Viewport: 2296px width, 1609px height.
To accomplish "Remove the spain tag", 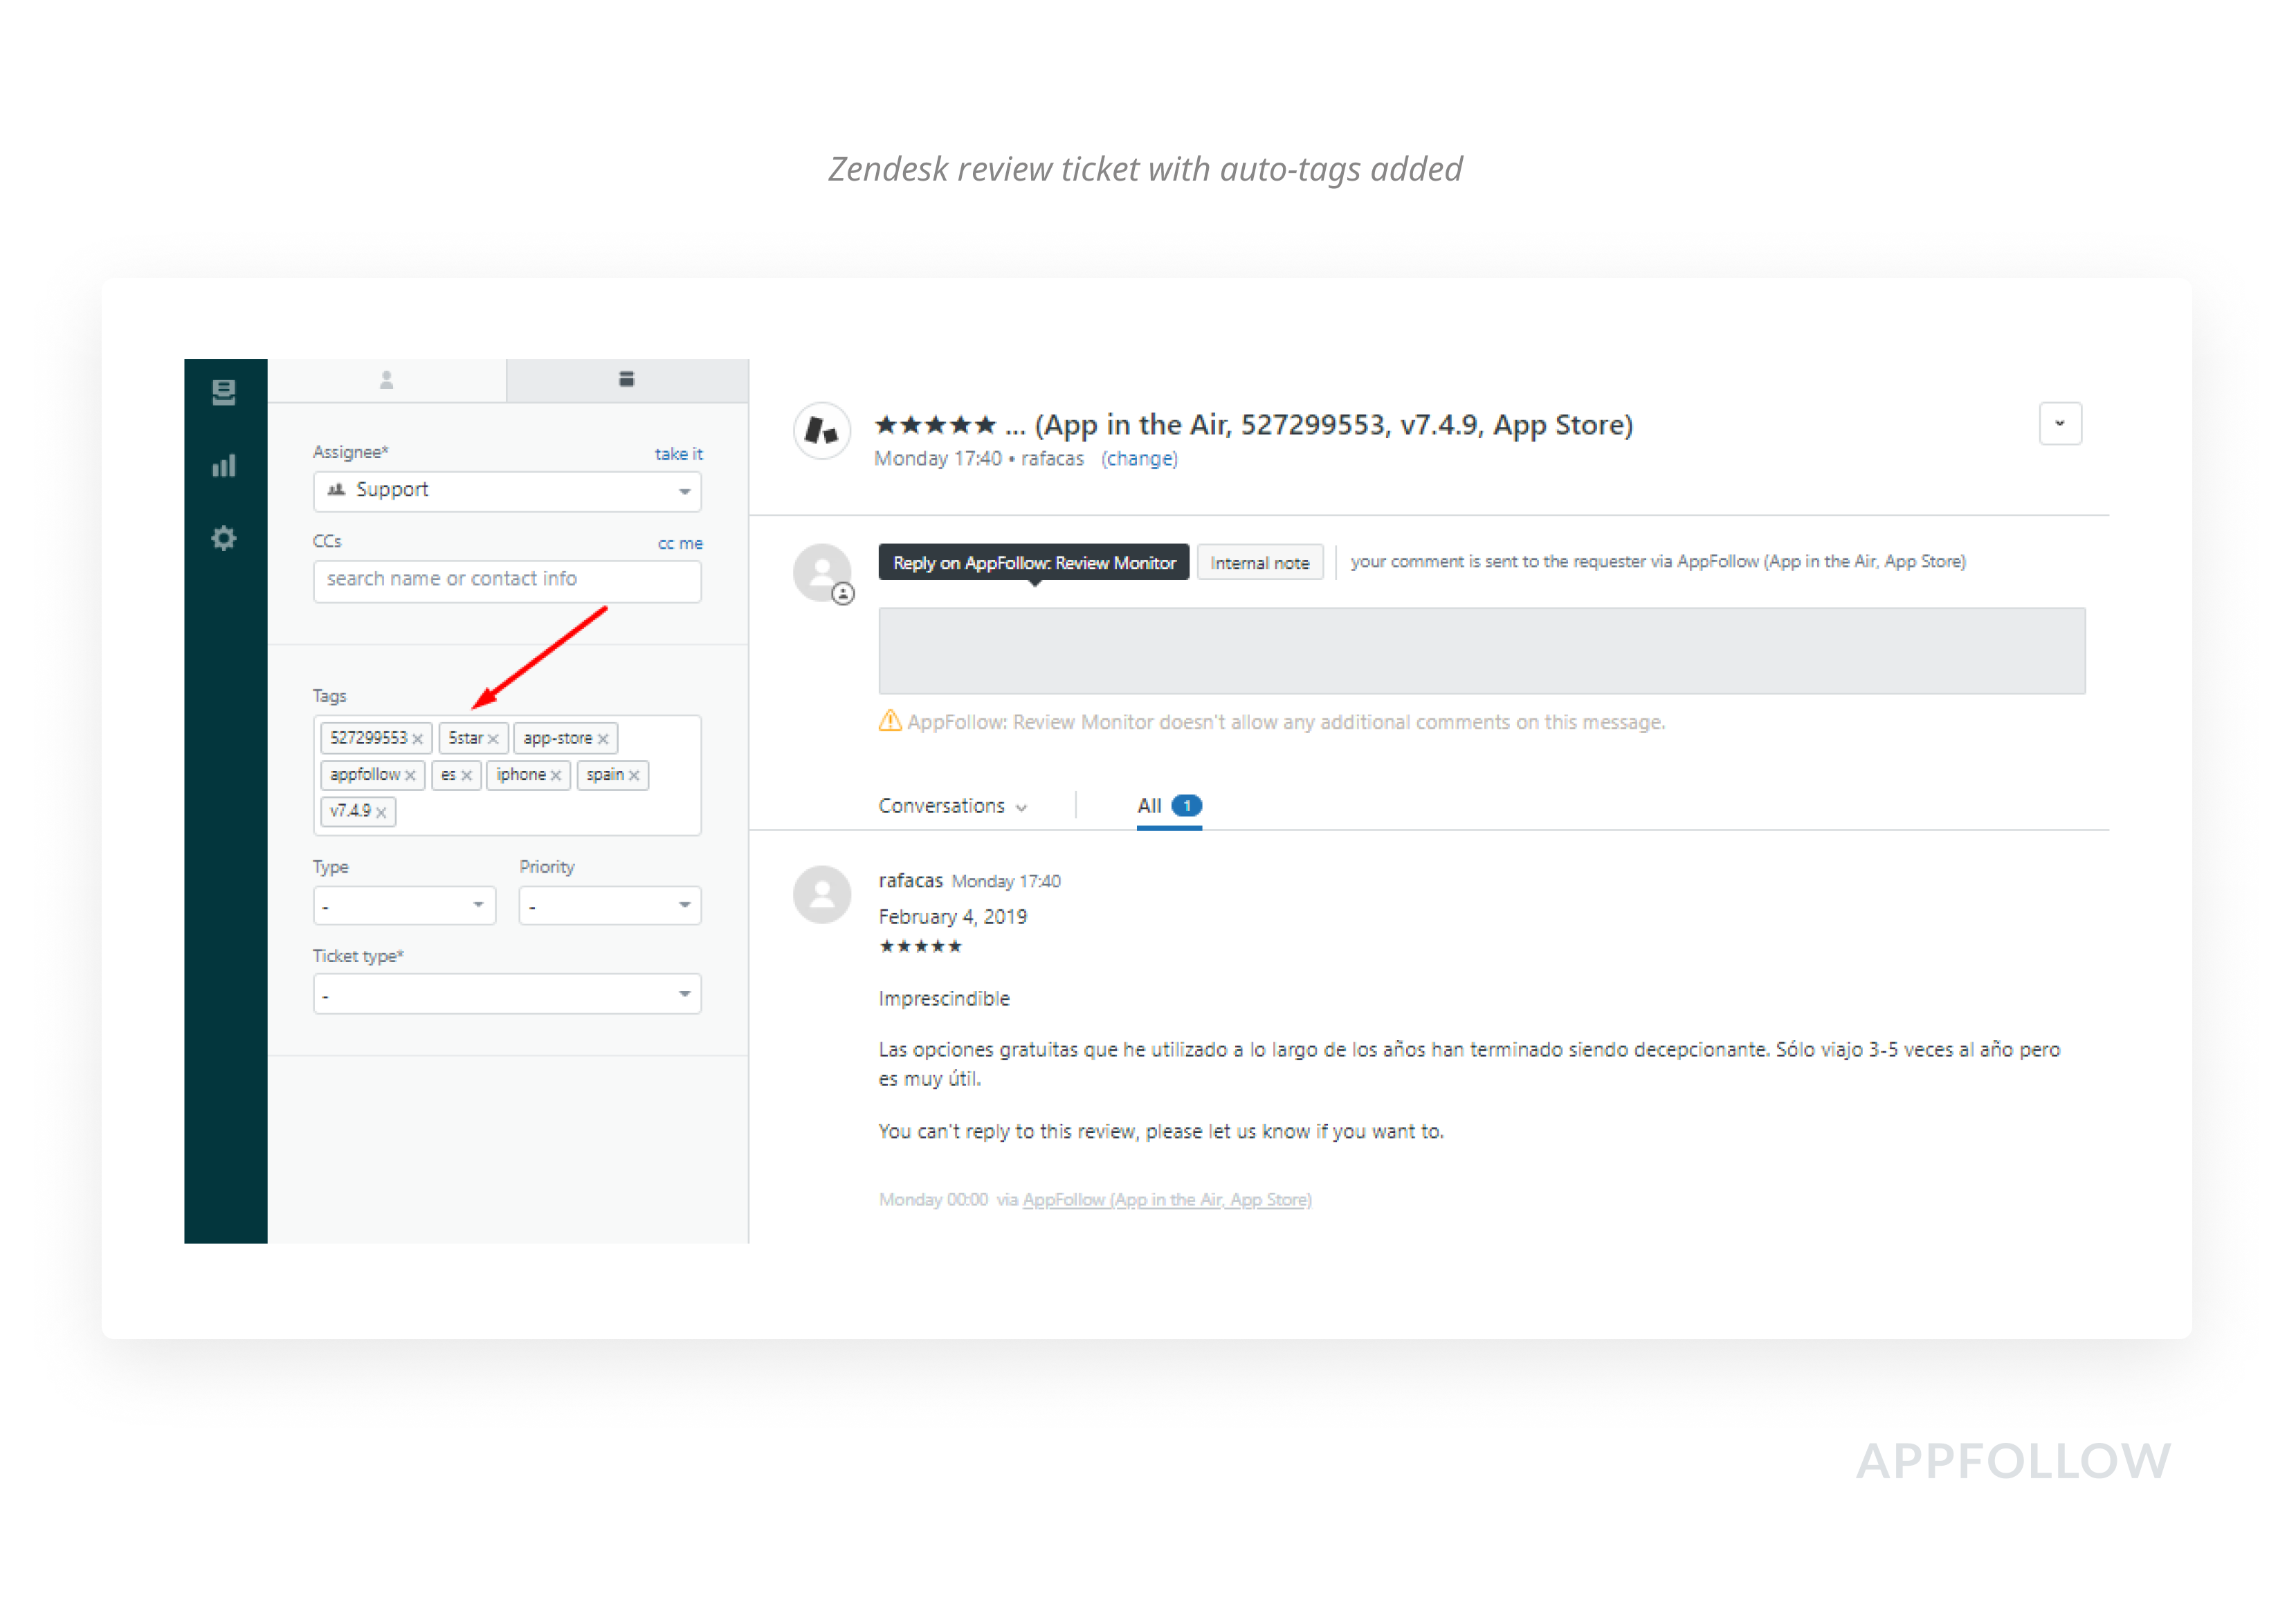I will click(634, 775).
